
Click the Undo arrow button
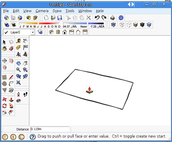[x=97, y=18]
